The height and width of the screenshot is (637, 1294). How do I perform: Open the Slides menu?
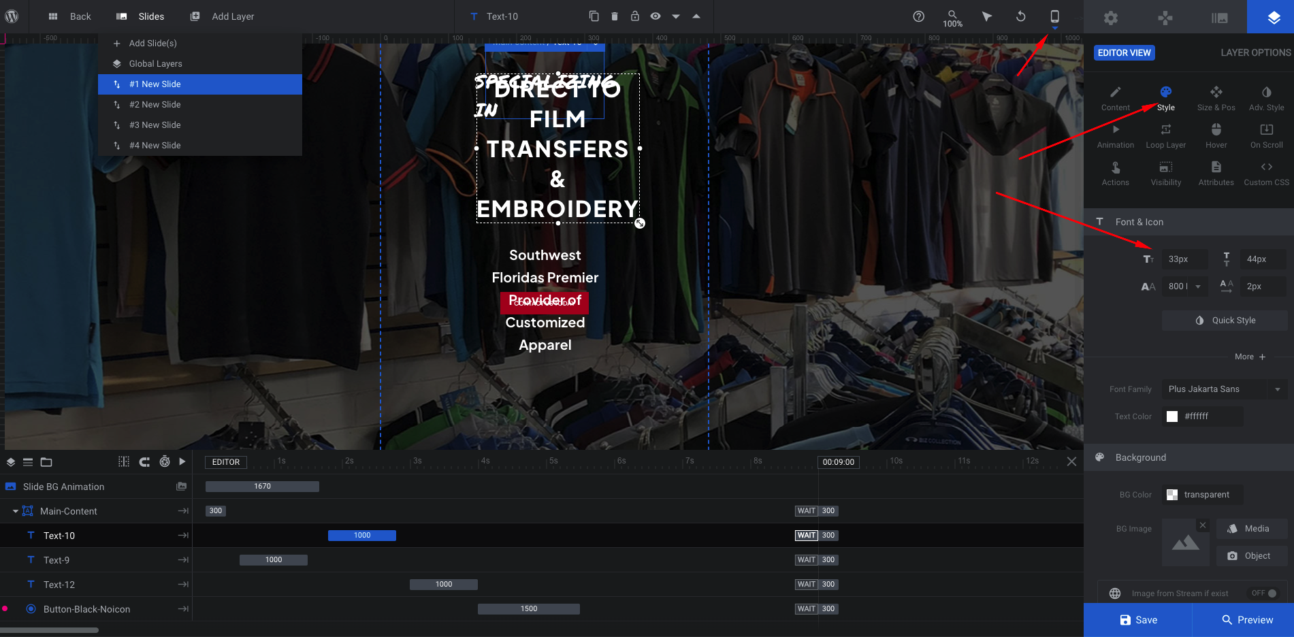140,16
